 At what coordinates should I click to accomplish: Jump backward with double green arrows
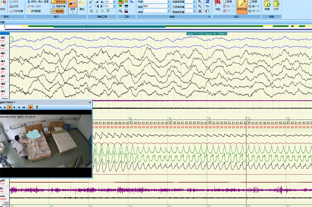[x=91, y=11]
